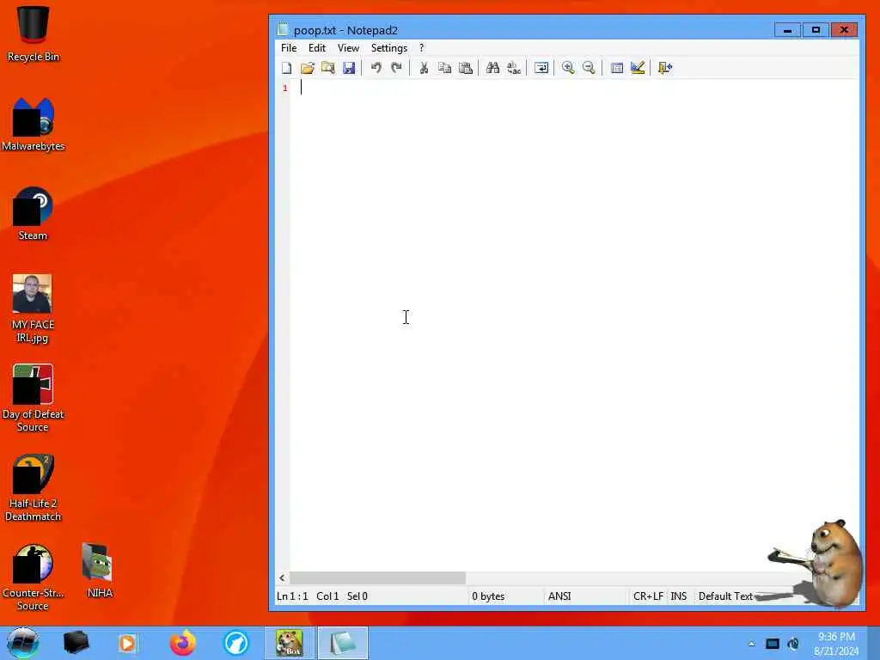The width and height of the screenshot is (880, 660).
Task: Open the File menu
Action: click(x=289, y=48)
